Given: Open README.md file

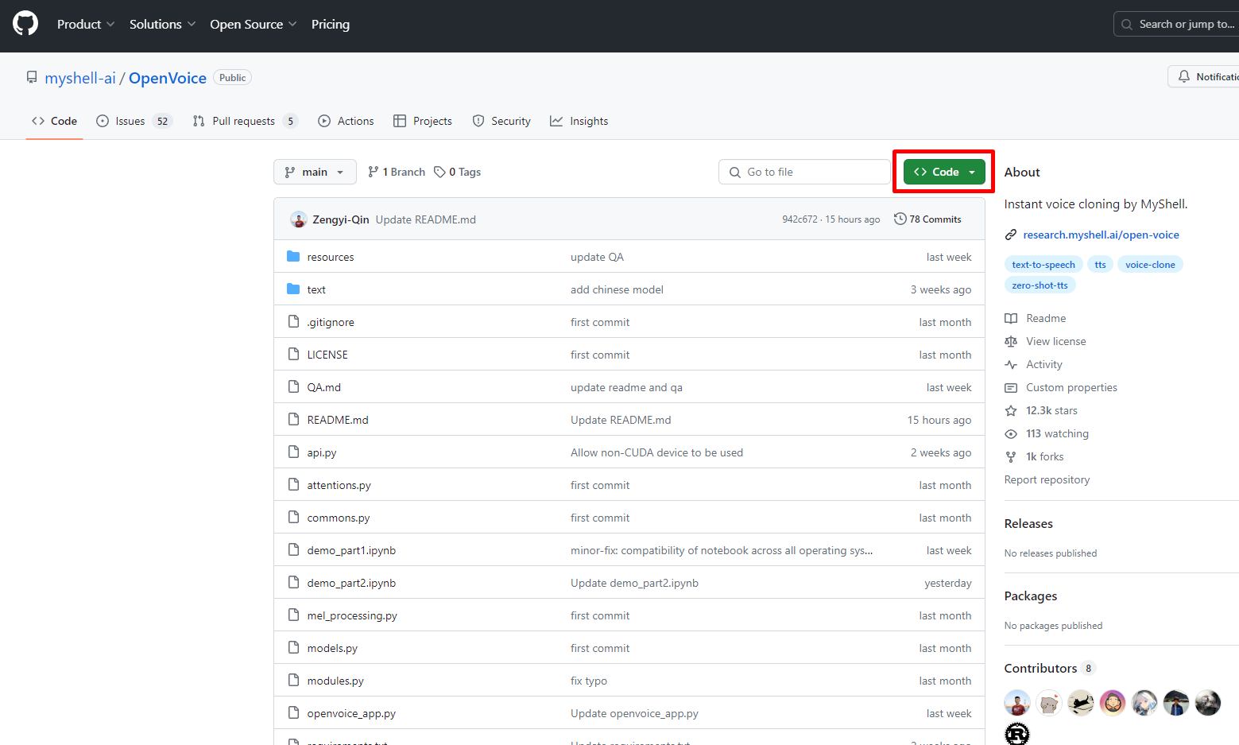Looking at the screenshot, I should [338, 420].
